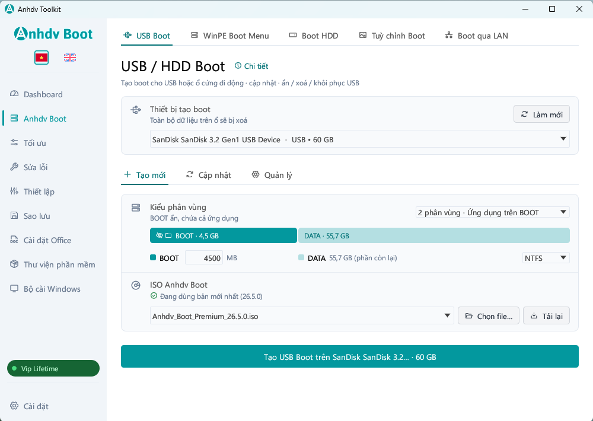Open SanDisk USB device dropdown
Screen dimensions: 593x421
[x=360, y=139]
